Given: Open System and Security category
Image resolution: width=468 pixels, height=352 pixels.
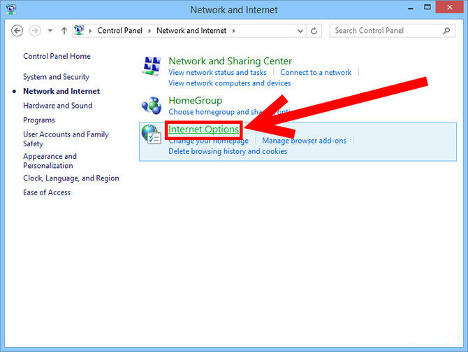Looking at the screenshot, I should tap(56, 77).
